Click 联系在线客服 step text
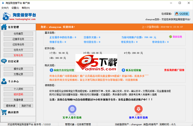Screen dimensions: 193x126 click(x=133, y=70)
